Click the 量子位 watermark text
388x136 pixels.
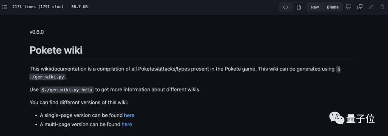[361, 118]
